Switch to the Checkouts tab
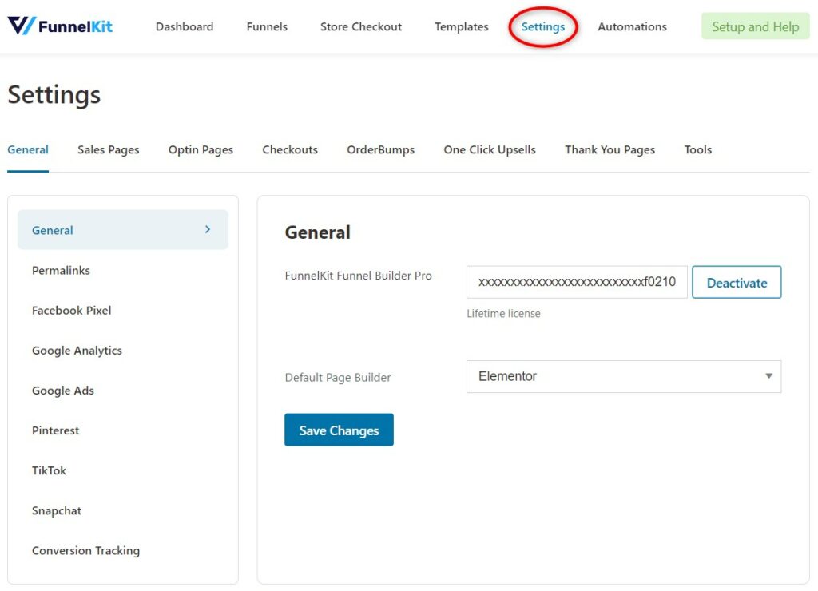This screenshot has width=818, height=591. coord(289,149)
